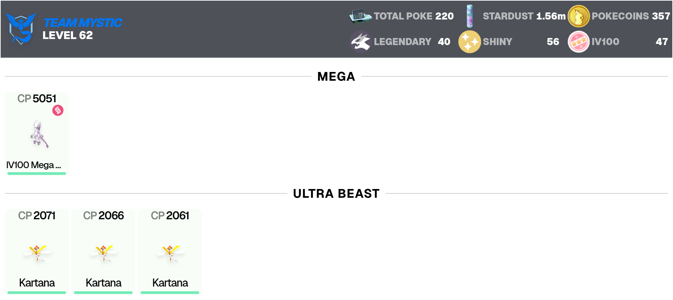Click the STARDUST 1.56m counter
This screenshot has width=673, height=300.
coord(524,16)
